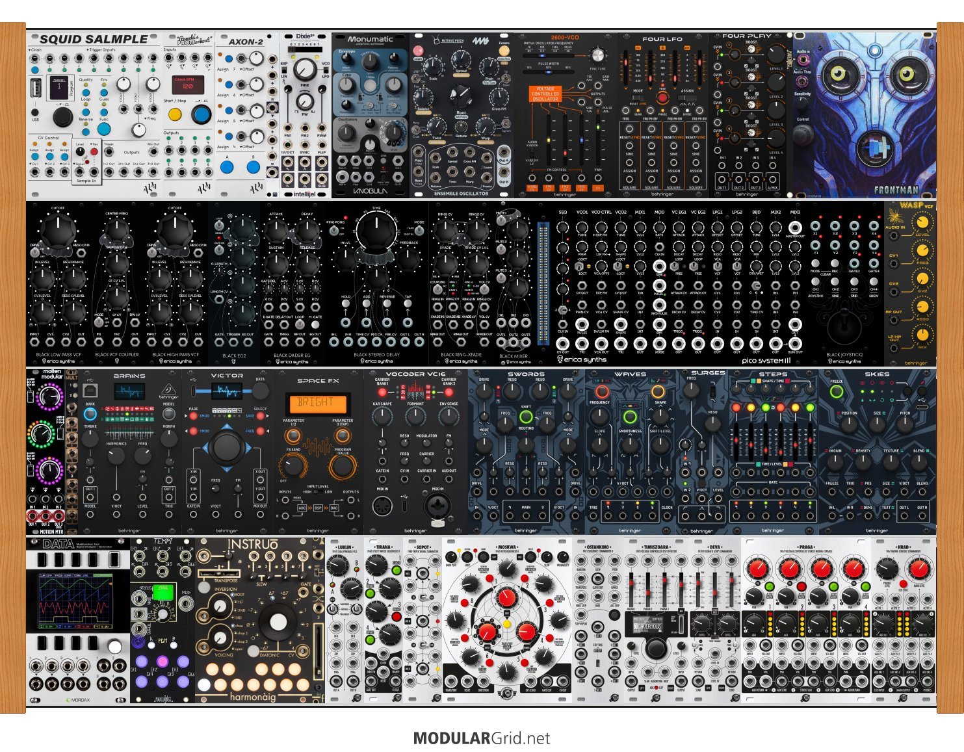Toggle the Audio/LF keyboard switch on 2600-VCO
The height and width of the screenshot is (752, 964).
click(x=532, y=151)
